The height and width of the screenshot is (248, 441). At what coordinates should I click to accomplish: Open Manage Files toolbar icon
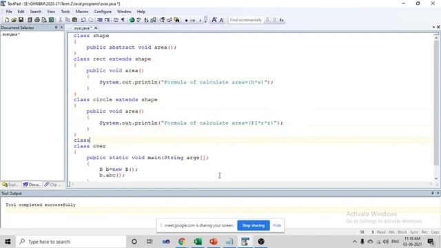pyautogui.click(x=30, y=20)
